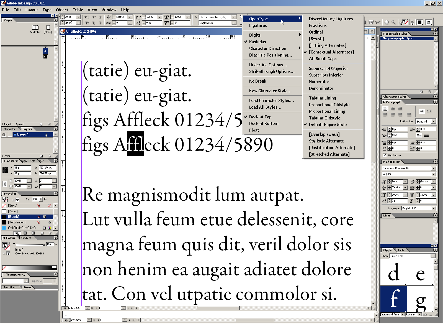Open Garamond Premiere Pro font dropdown
Image resolution: width=443 pixels, height=324 pixels.
point(434,168)
